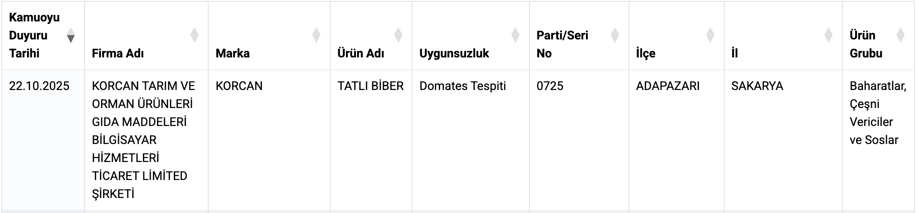Click Uygunsuzluk column sort arrows
The image size is (917, 213).
click(516, 35)
